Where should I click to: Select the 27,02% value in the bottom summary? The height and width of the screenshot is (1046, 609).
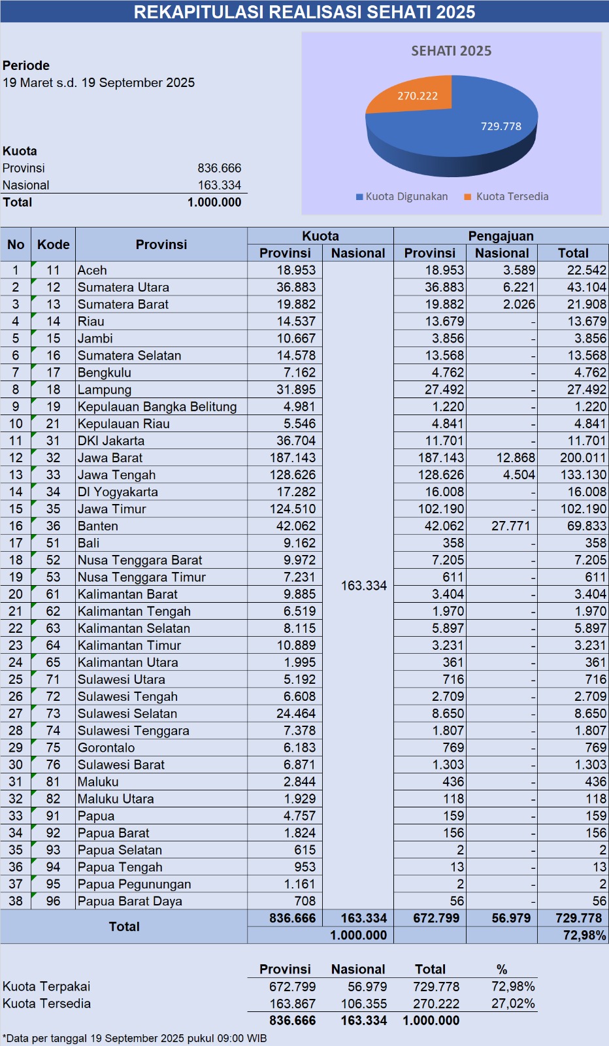click(x=513, y=1004)
